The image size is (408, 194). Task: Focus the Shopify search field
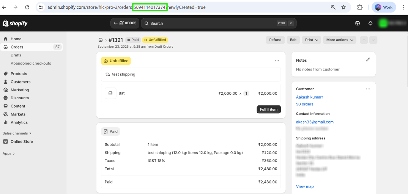tap(213, 23)
